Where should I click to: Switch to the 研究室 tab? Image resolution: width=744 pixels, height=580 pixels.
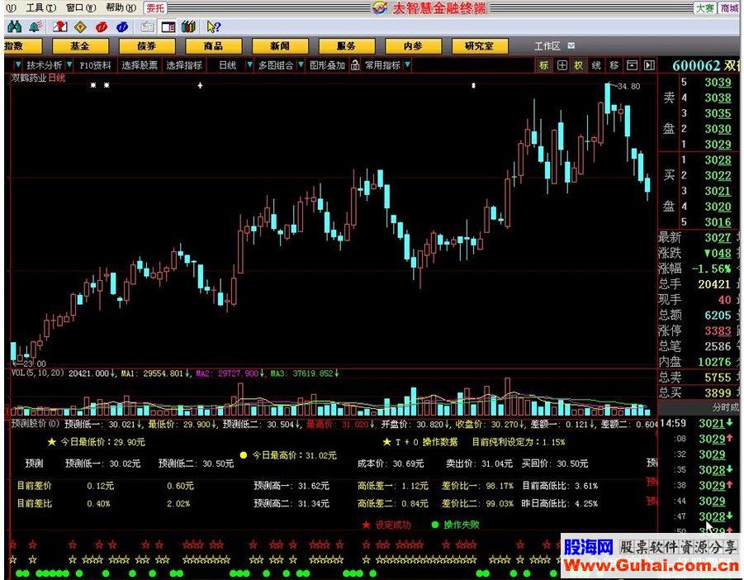pos(480,46)
